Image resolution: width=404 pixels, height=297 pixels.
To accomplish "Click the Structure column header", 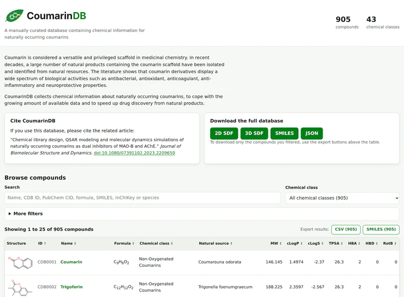I will [x=16, y=243].
